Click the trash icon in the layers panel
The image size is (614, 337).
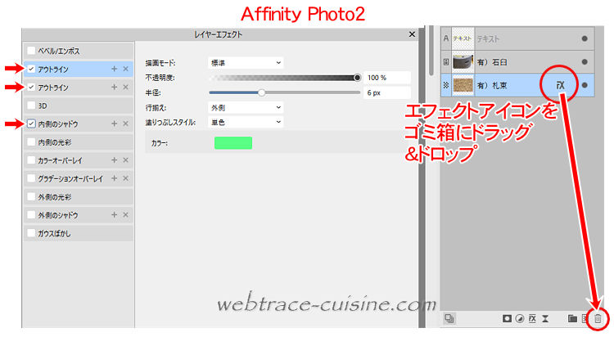click(598, 318)
